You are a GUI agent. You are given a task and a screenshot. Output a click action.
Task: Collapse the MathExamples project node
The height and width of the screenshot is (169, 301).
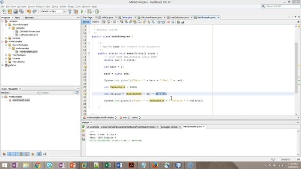[2, 41]
